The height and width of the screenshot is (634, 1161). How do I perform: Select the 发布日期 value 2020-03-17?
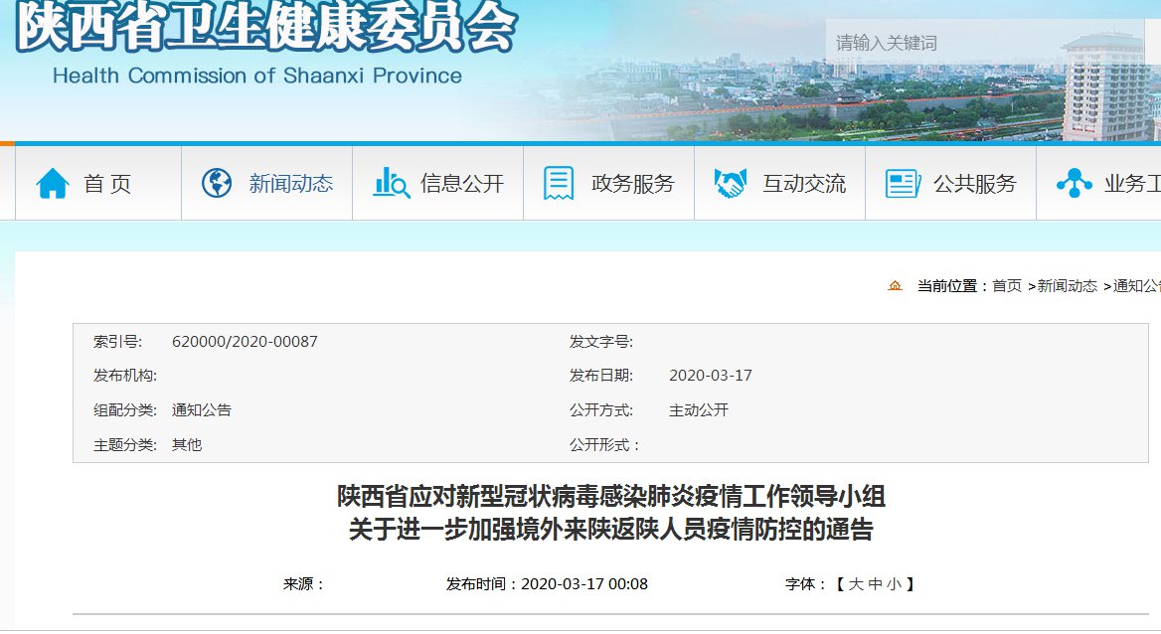(711, 376)
